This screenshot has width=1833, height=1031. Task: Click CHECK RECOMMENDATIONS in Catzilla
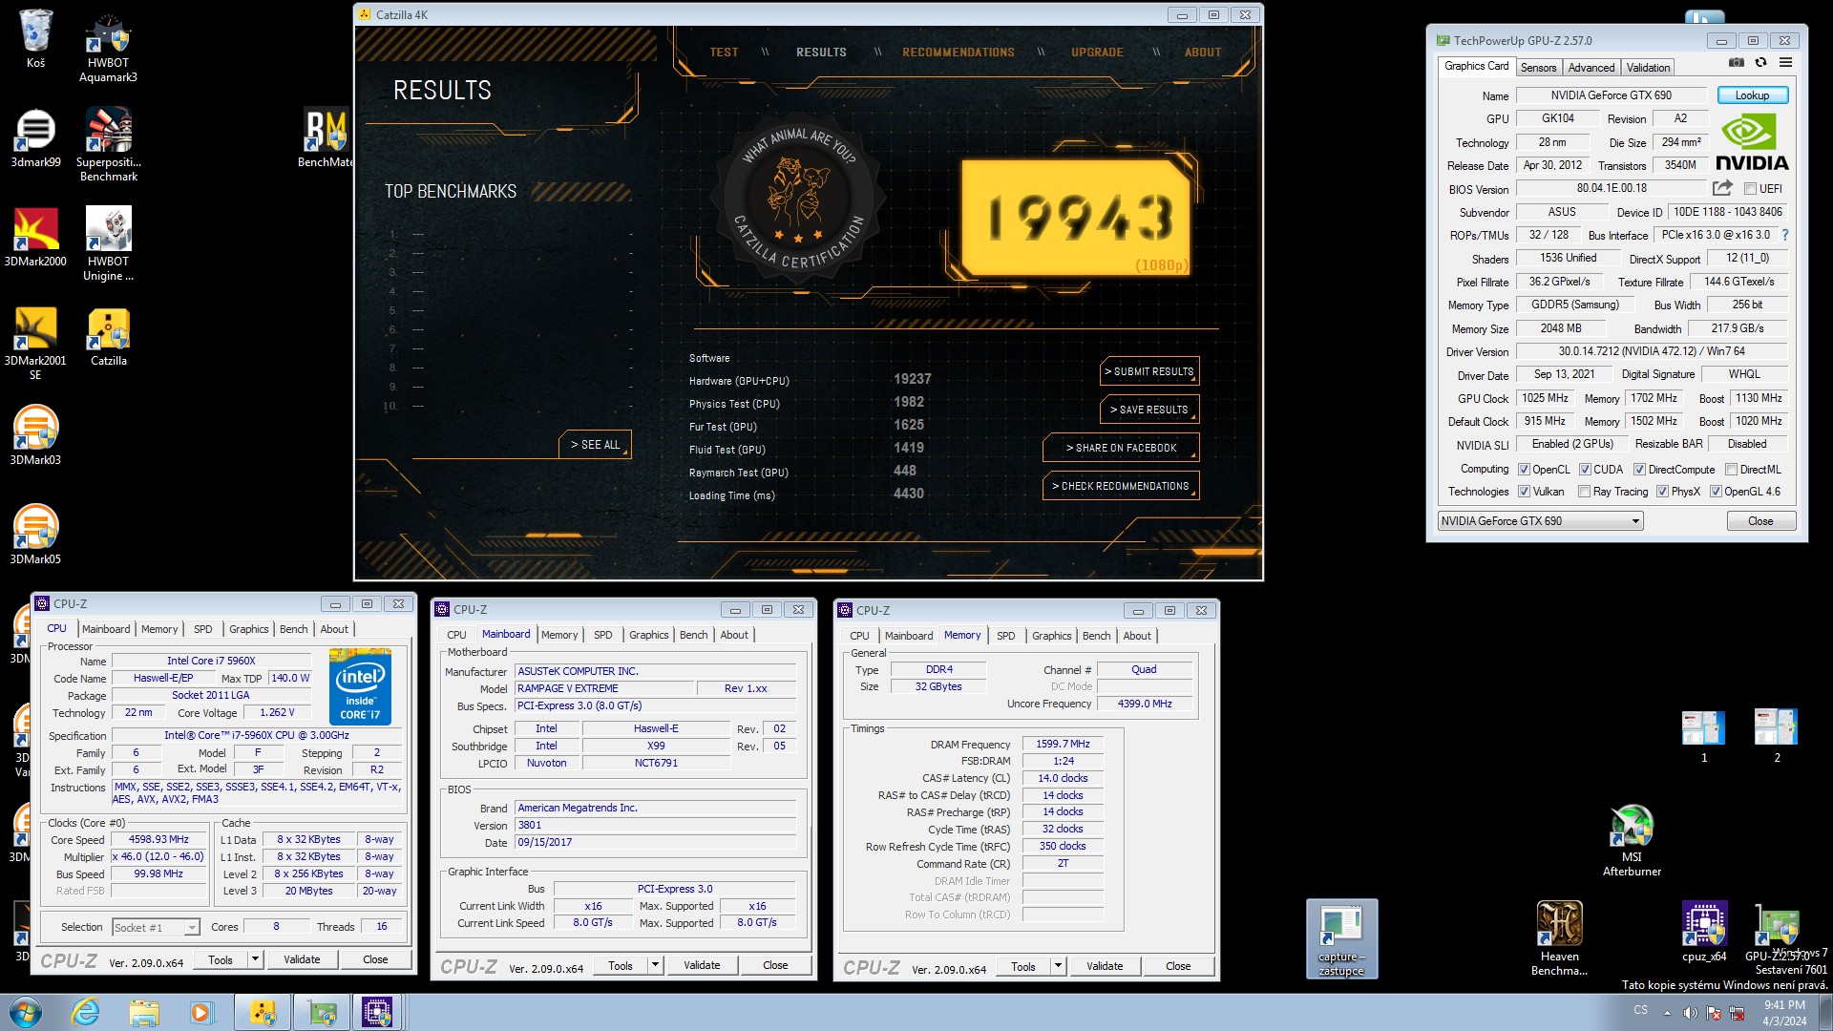pyautogui.click(x=1122, y=486)
